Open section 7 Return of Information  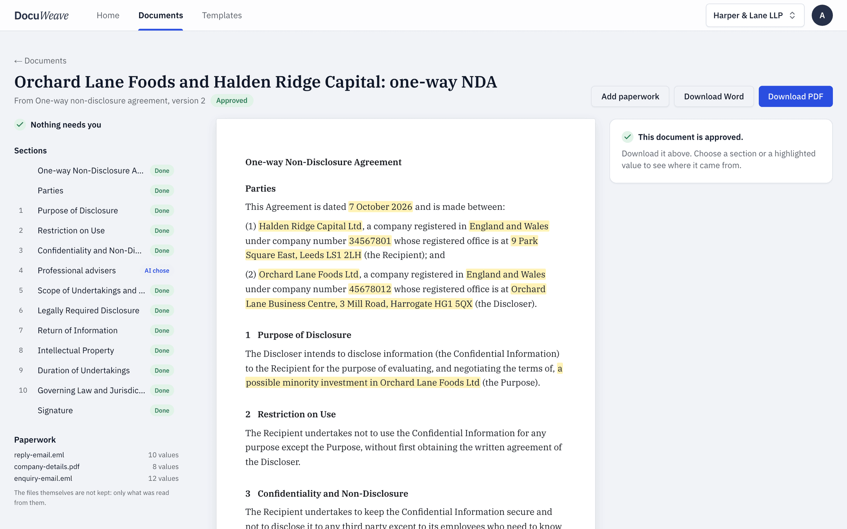coord(96,330)
